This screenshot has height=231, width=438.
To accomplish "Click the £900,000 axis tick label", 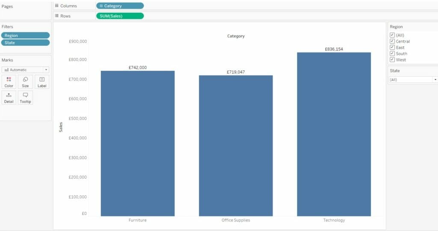I will 78,41.
